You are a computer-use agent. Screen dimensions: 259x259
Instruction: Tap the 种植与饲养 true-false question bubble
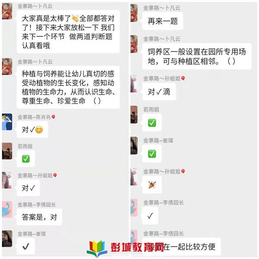68,87
